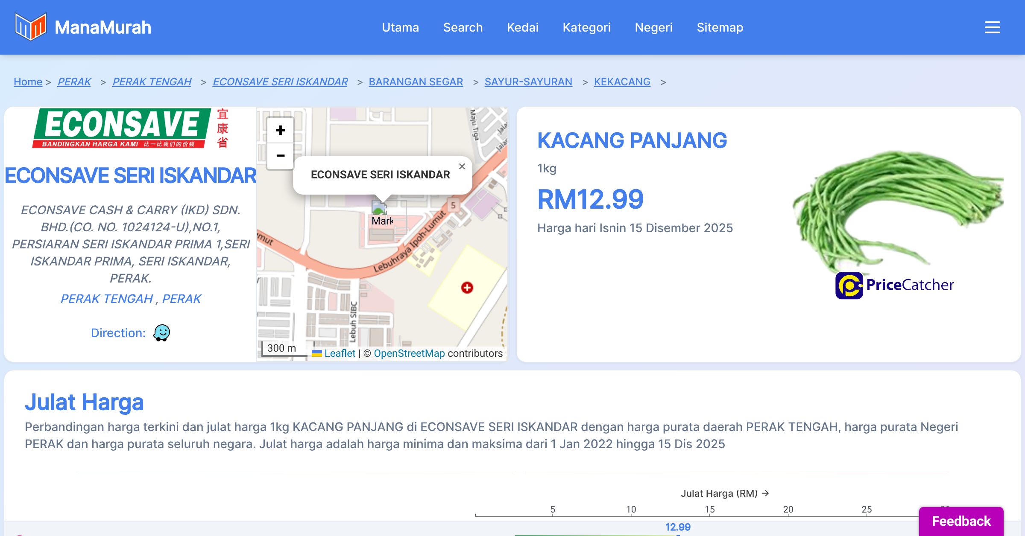The width and height of the screenshot is (1025, 536).
Task: Open Waze directions icon
Action: click(x=161, y=333)
